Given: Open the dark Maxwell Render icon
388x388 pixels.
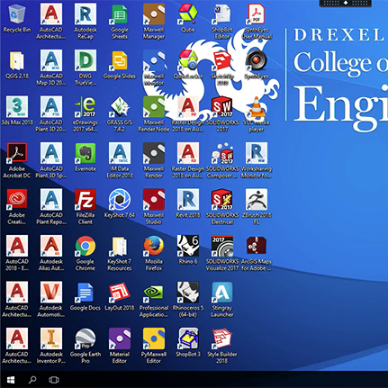Looking at the screenshot, I should pos(154,153).
